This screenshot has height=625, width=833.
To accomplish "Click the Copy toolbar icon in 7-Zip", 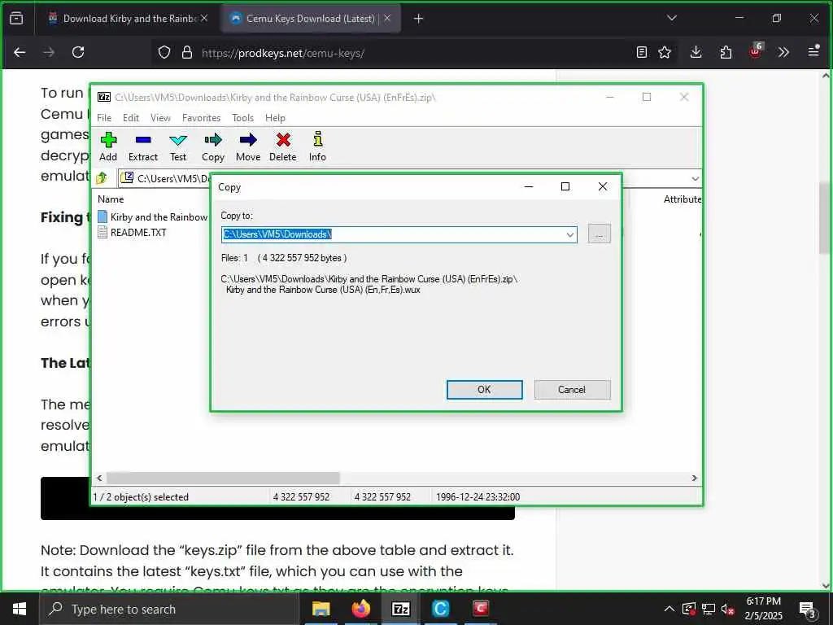I will point(213,146).
